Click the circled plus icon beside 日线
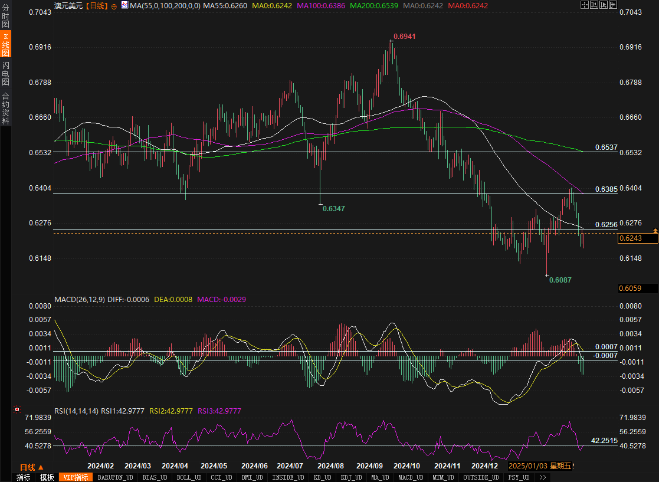The height and width of the screenshot is (482, 659). coord(114,5)
